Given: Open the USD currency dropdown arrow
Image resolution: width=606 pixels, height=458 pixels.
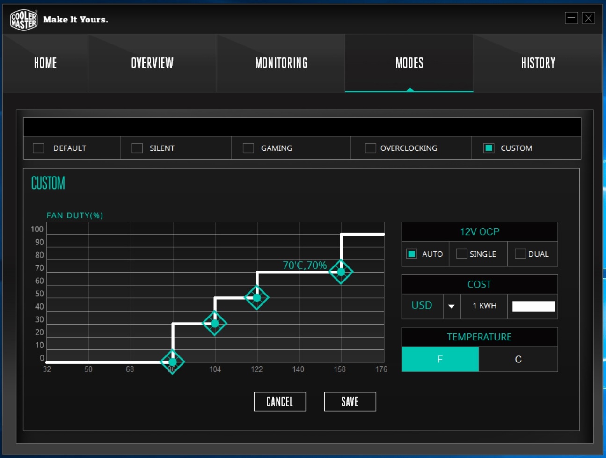Looking at the screenshot, I should coord(452,306).
